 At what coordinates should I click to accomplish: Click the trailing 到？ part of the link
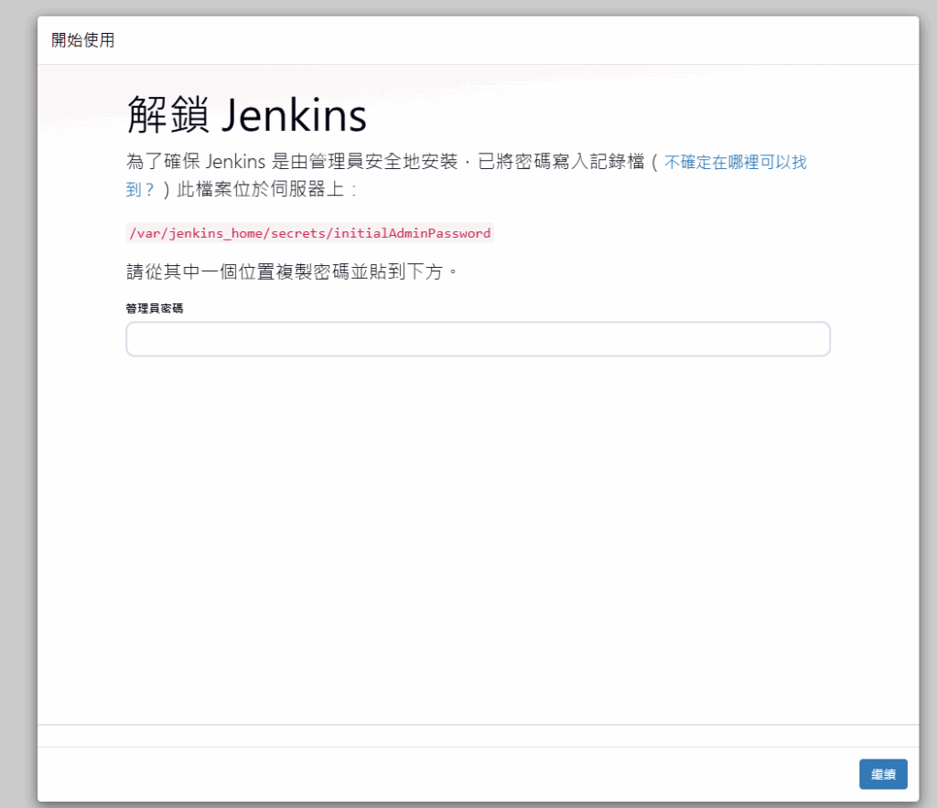click(x=140, y=190)
